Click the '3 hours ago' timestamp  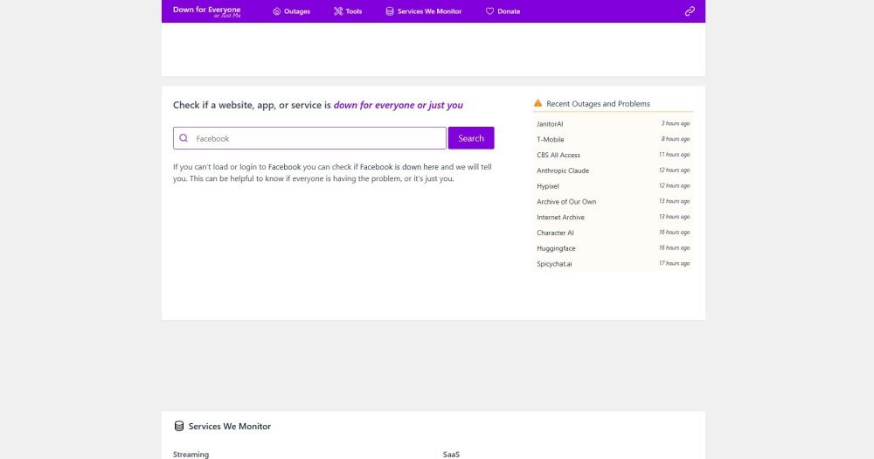tap(676, 123)
